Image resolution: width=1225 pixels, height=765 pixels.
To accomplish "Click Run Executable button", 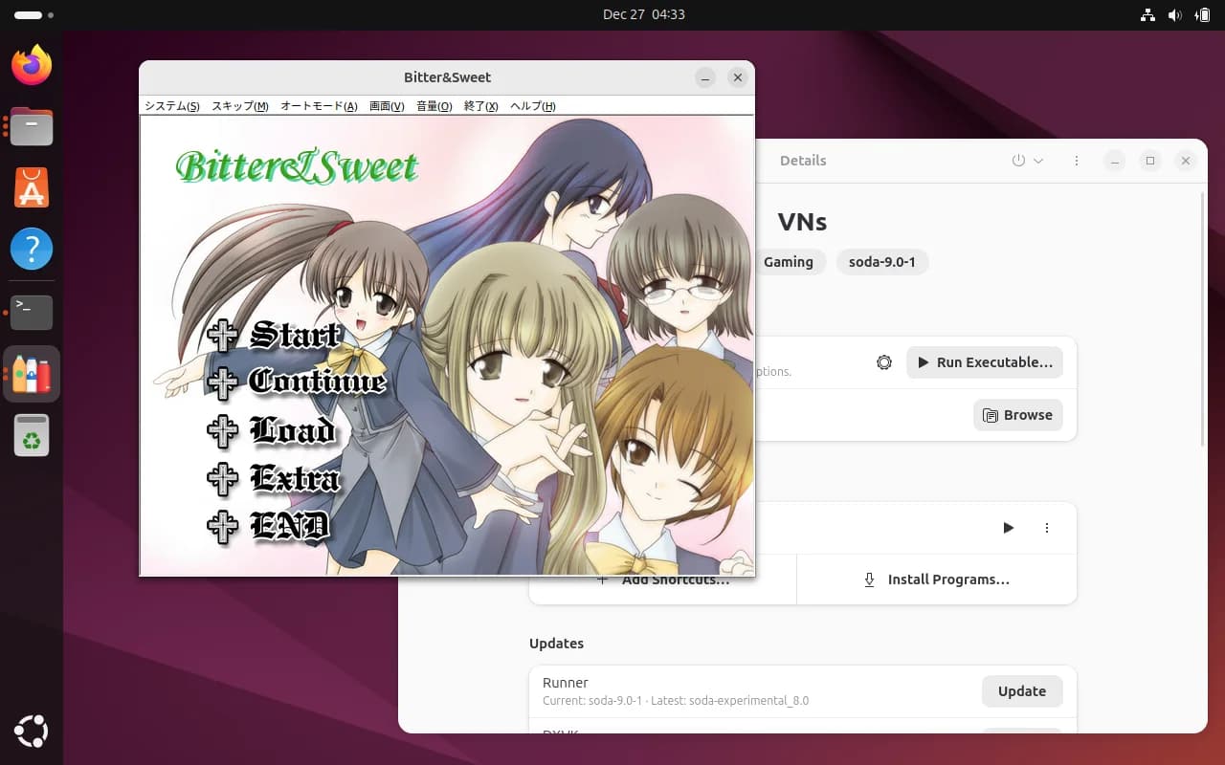I will point(984,362).
